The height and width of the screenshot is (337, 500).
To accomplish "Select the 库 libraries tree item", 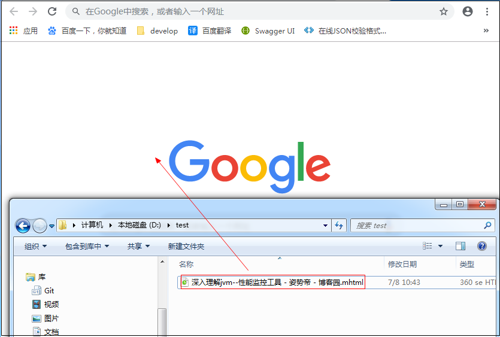I will (x=37, y=277).
